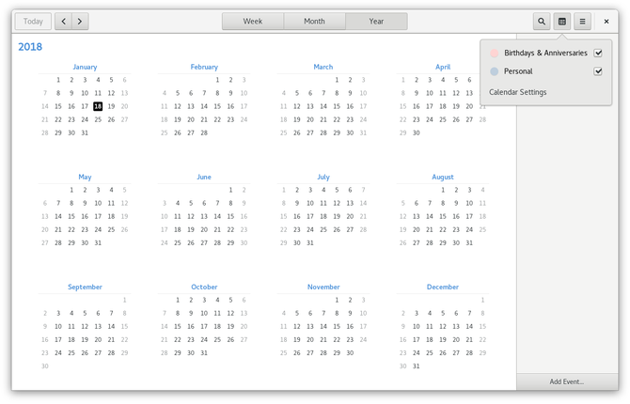Close the Calendar window
This screenshot has height=404, width=630.
point(606,22)
